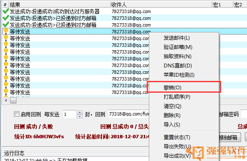Select the 发送成功:投递成功|成功到达对方服务器 row text
The image size is (247, 161).
pos(55,11)
